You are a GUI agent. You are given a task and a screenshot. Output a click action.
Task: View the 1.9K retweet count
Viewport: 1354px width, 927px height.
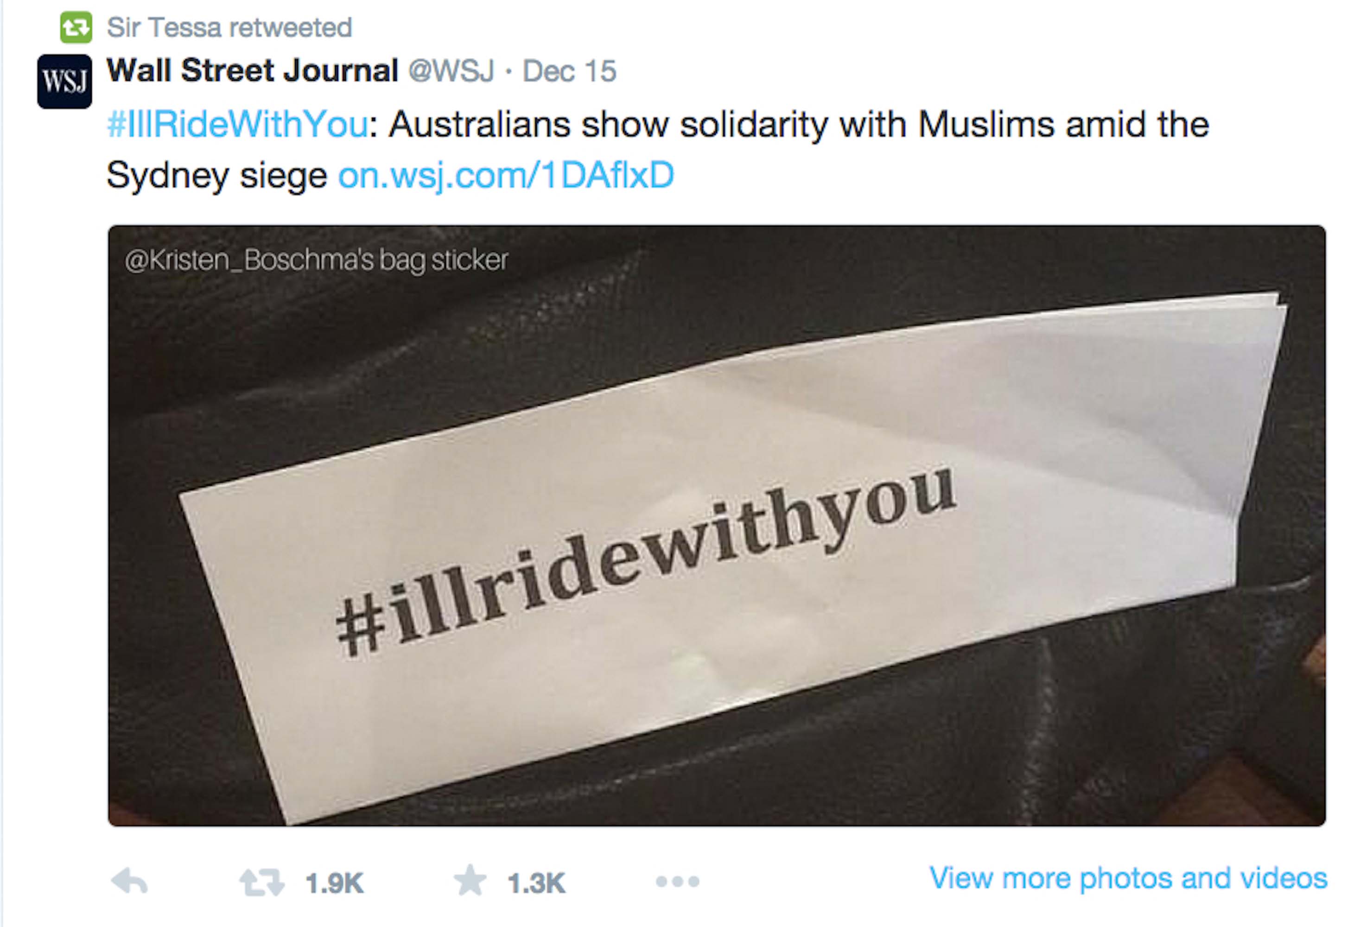point(334,883)
